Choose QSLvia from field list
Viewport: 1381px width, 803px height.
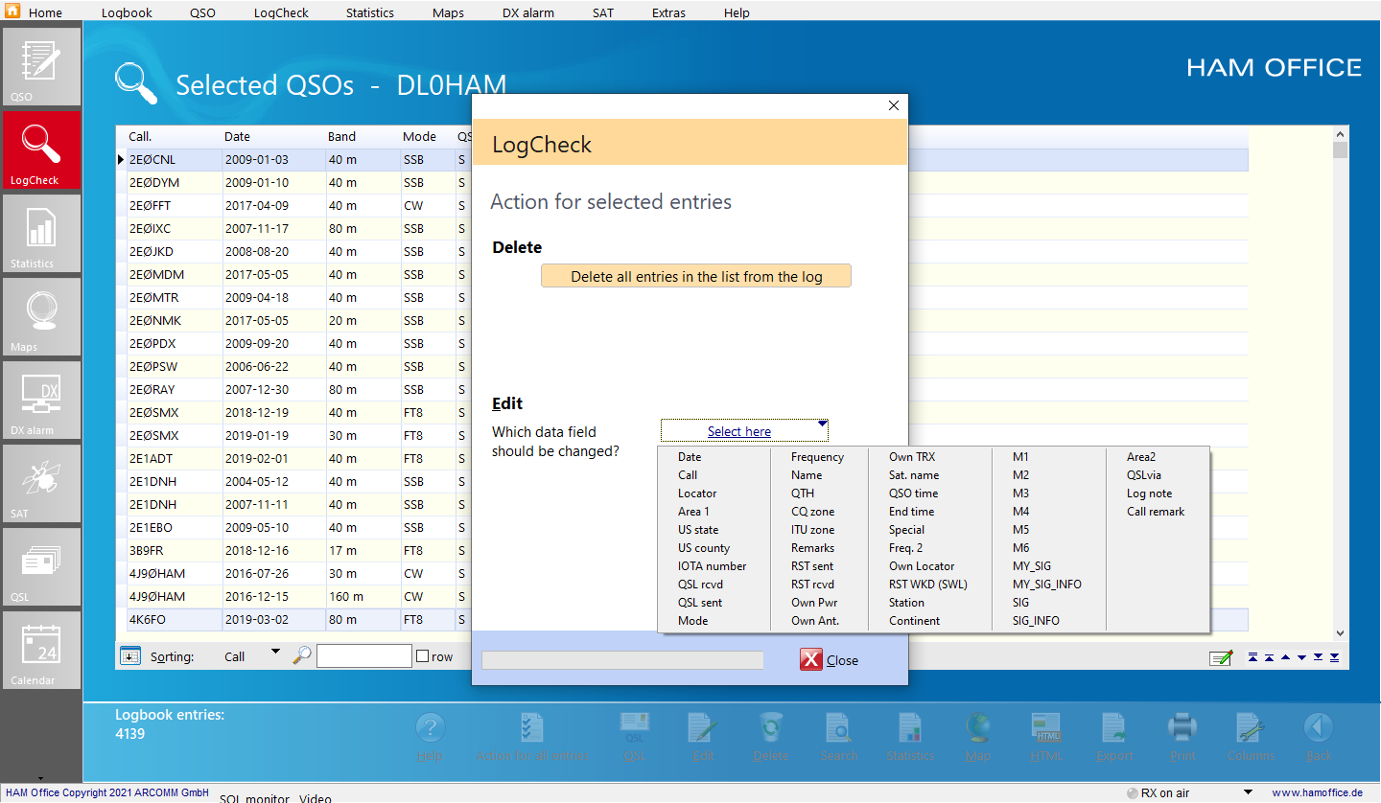(1144, 475)
